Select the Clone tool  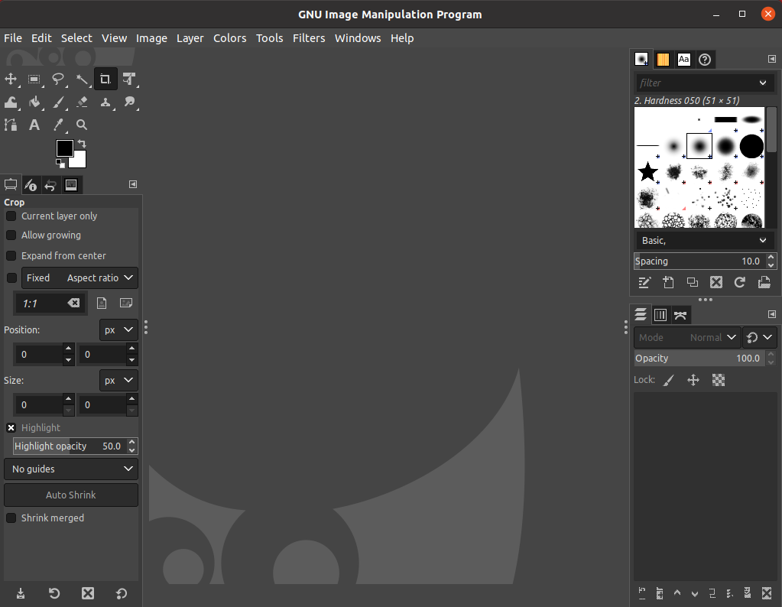pyautogui.click(x=105, y=102)
